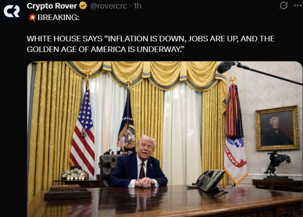Click the Crypto Rover display name
Screen dimensions: 303x217
[52, 6]
